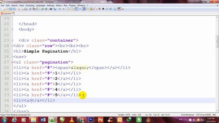Open the VLC cone taskbar icon
This screenshot has height=123, width=219.
coord(72,120)
